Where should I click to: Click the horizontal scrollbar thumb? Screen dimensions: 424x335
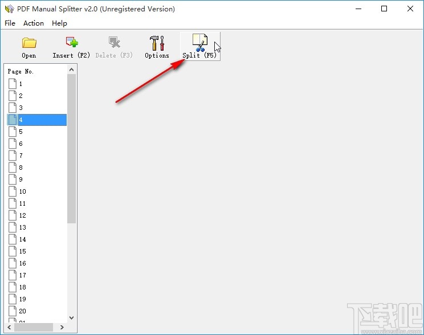34,328
